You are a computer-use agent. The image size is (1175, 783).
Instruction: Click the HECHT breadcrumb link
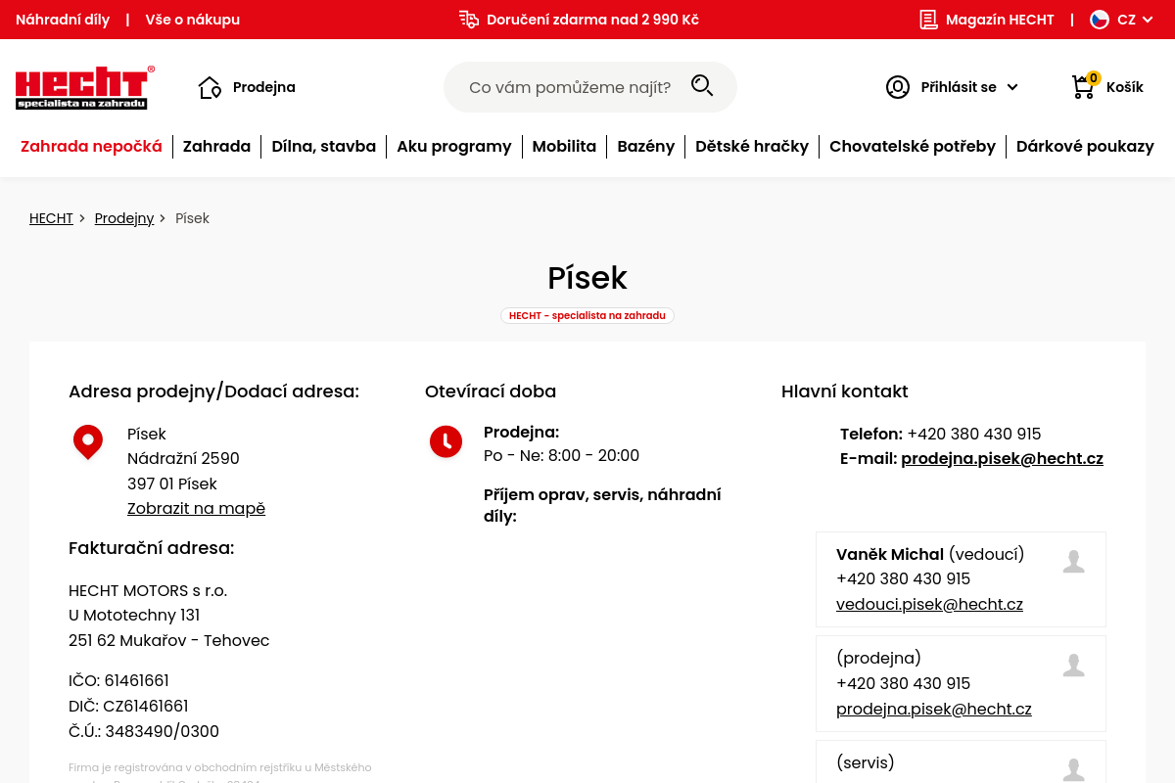tap(51, 218)
